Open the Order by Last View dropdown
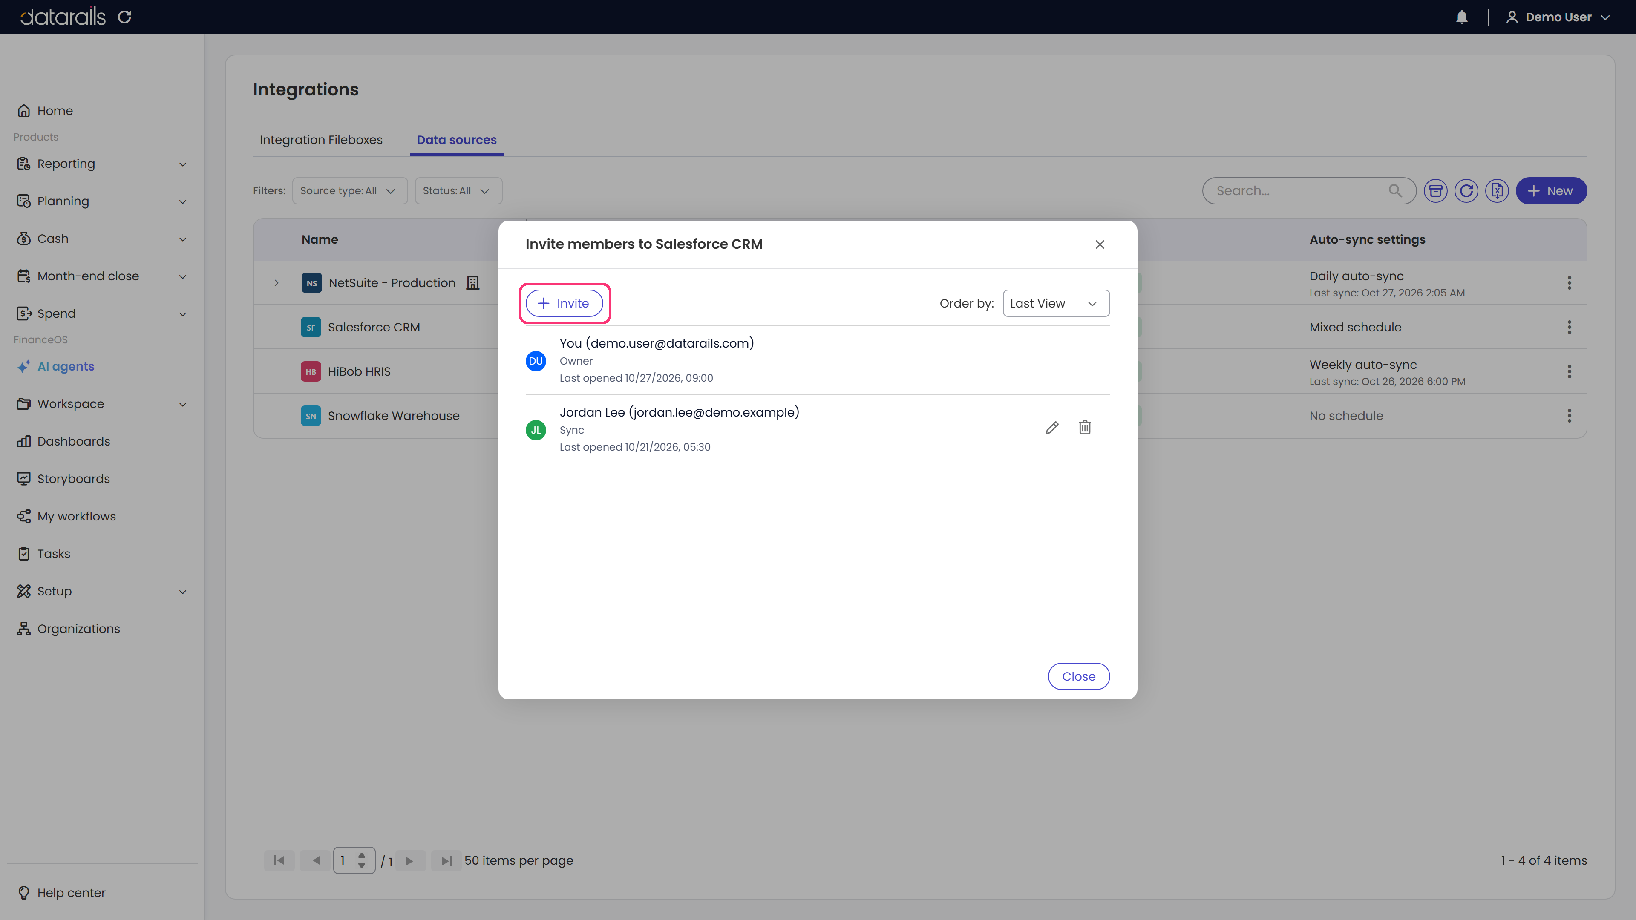This screenshot has width=1636, height=920. click(1056, 304)
